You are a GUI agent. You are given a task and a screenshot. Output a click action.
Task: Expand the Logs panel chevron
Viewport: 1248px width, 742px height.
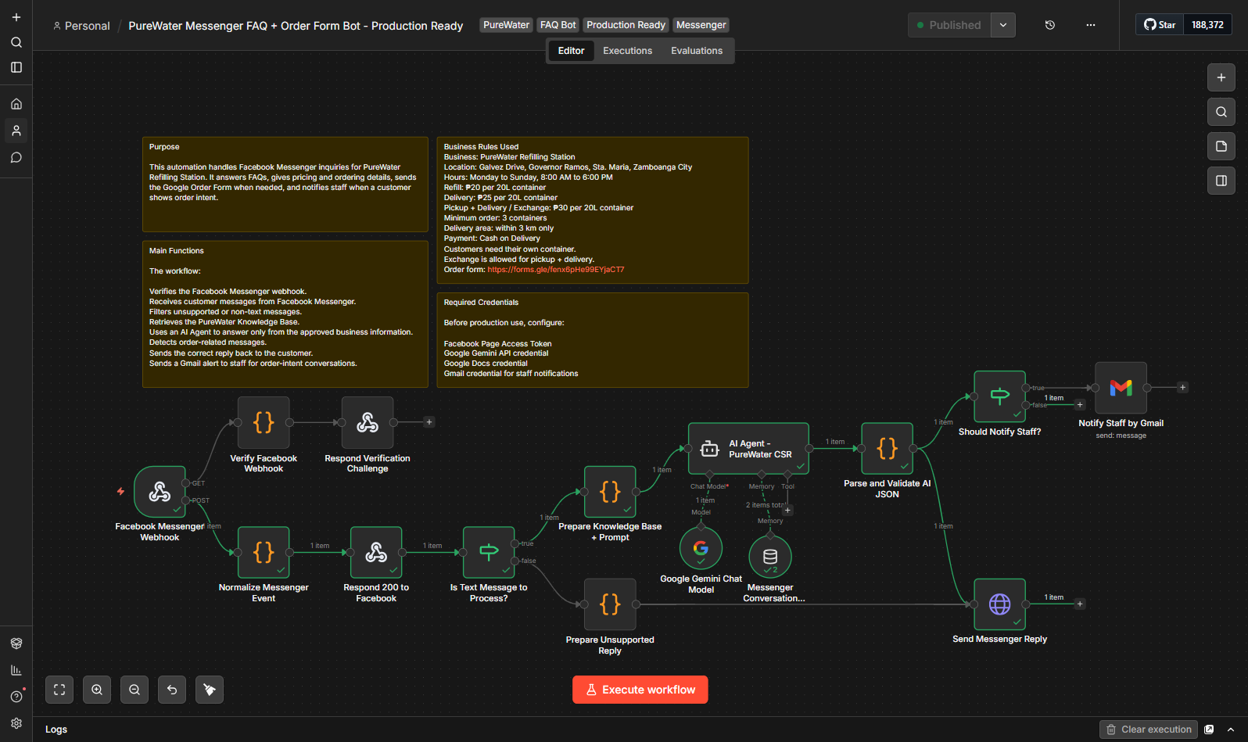(x=1231, y=729)
